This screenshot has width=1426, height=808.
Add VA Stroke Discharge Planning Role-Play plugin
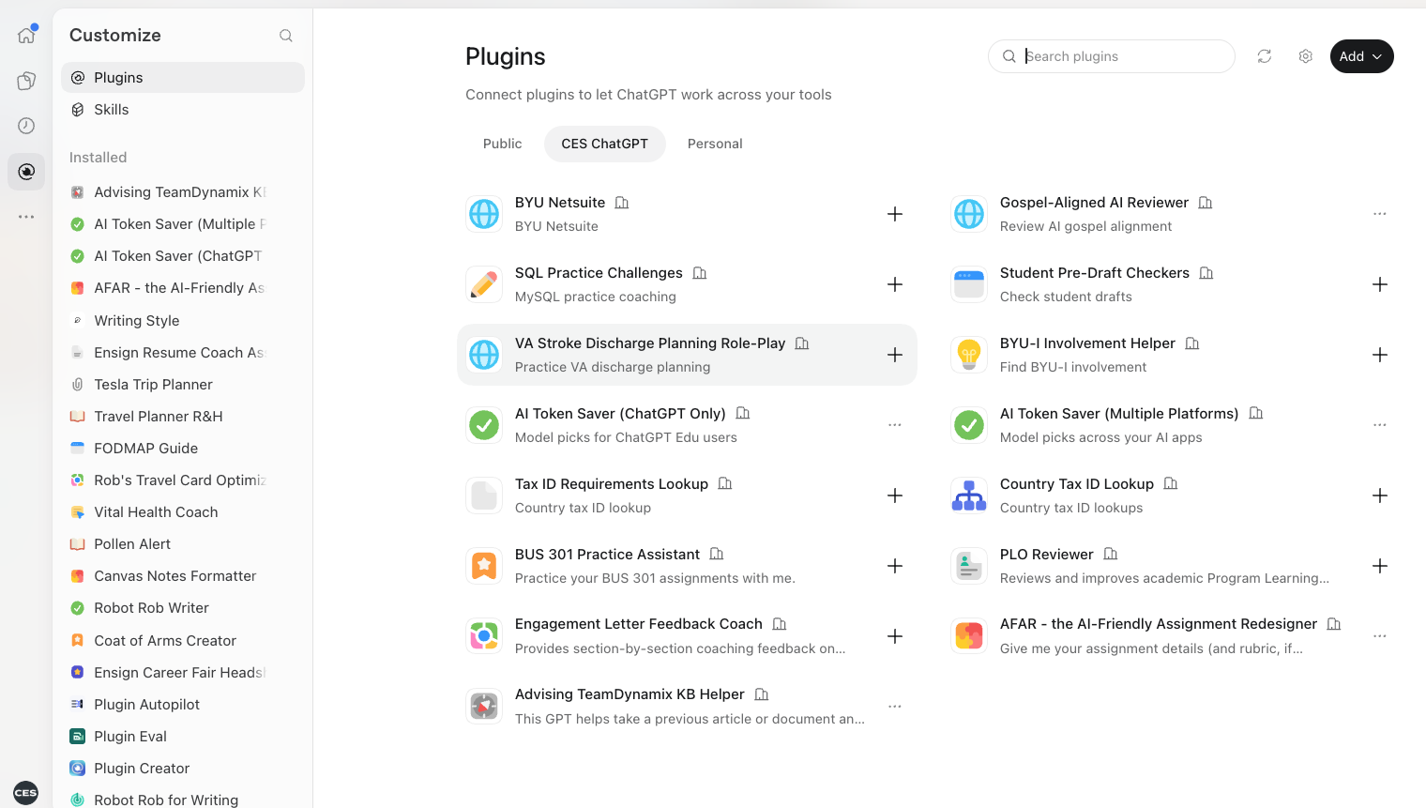[x=895, y=355]
